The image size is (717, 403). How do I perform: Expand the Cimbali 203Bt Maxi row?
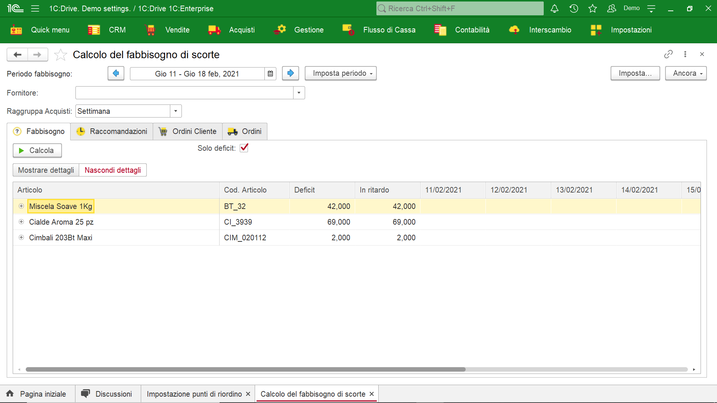tap(21, 237)
